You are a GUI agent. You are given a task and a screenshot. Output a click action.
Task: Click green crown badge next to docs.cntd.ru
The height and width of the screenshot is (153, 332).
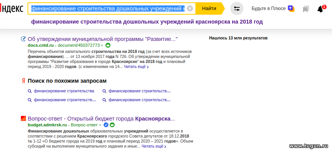point(108,45)
